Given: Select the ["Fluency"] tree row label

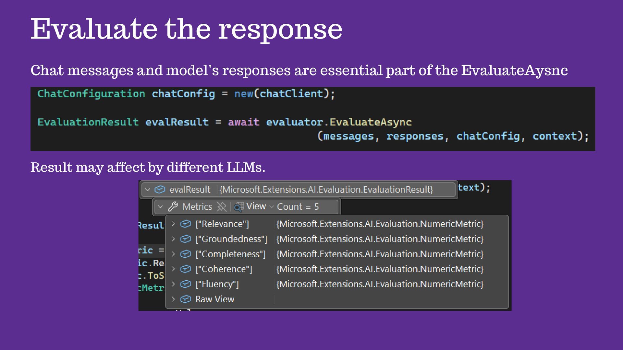Looking at the screenshot, I should 217,284.
